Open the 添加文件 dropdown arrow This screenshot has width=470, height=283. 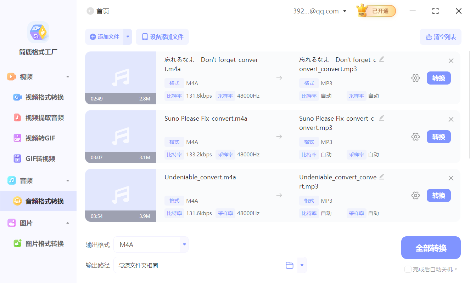[128, 37]
